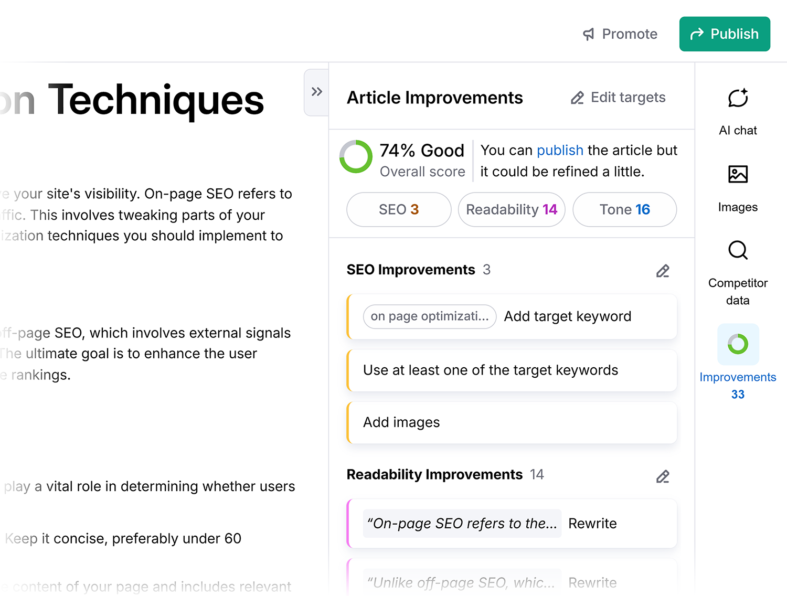Open Competitor data search icon
The height and width of the screenshot is (596, 787).
click(738, 250)
